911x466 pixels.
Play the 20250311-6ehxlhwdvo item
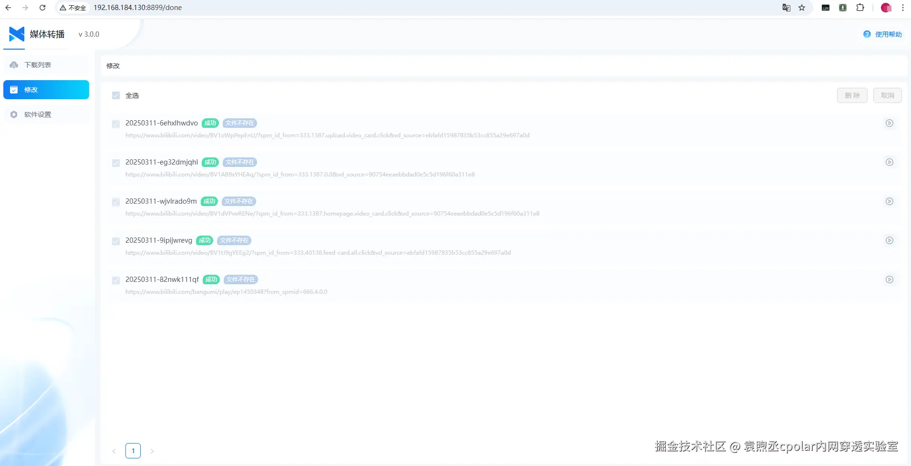coord(890,123)
